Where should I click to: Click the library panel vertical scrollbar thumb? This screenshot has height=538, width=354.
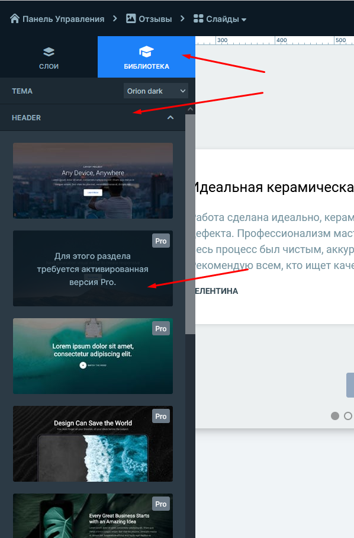(190, 224)
